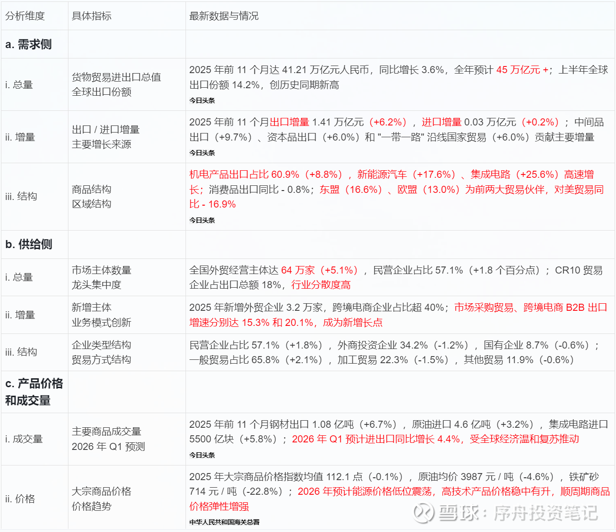
Task: Click the red 出口增量 text in the data column
Action: [289, 122]
